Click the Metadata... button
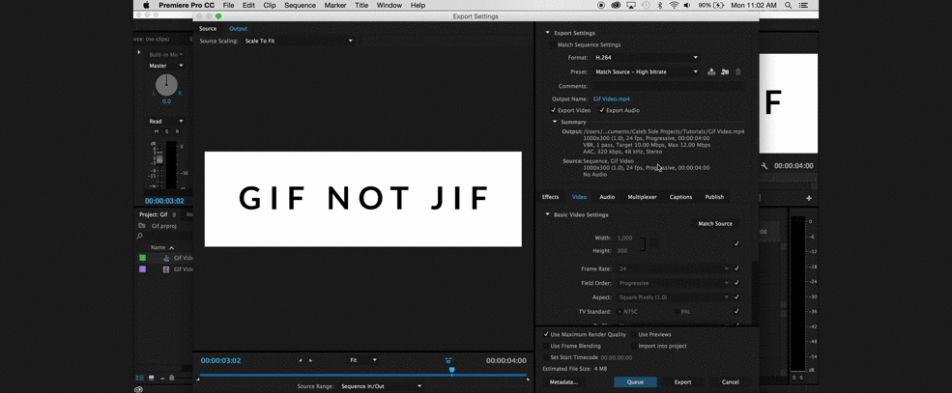952x393 pixels. point(563,382)
